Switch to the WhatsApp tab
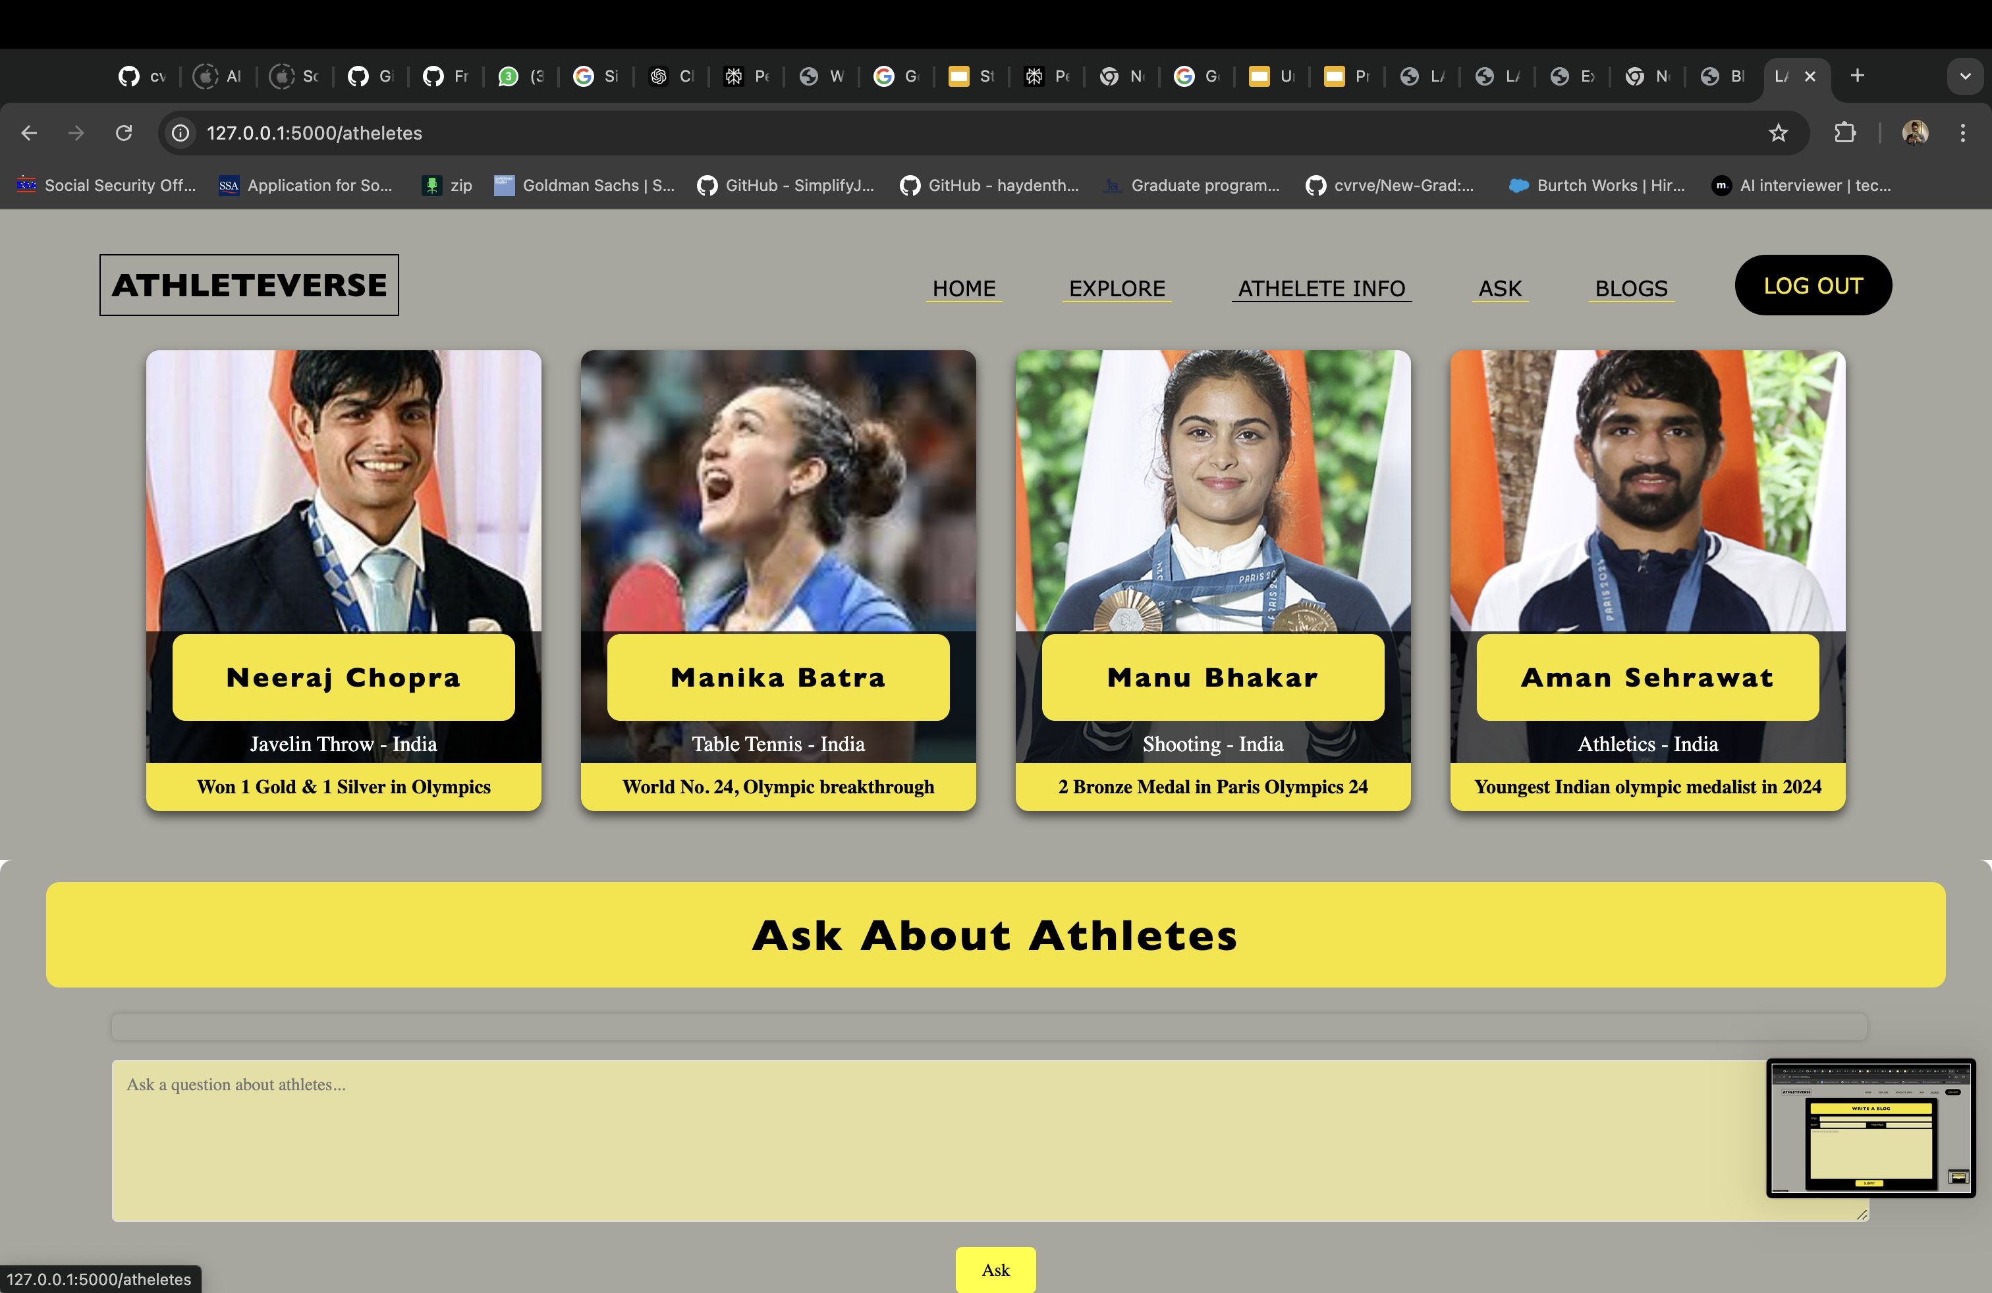Viewport: 1992px width, 1293px height. (520, 76)
